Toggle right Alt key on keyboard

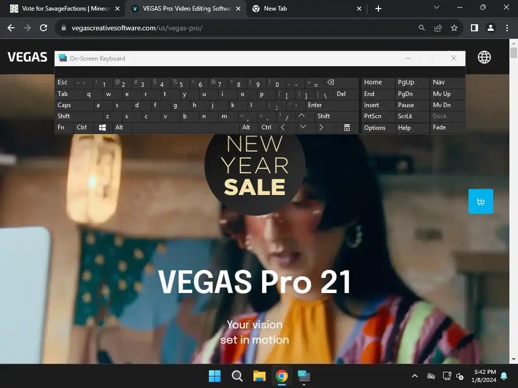point(248,127)
